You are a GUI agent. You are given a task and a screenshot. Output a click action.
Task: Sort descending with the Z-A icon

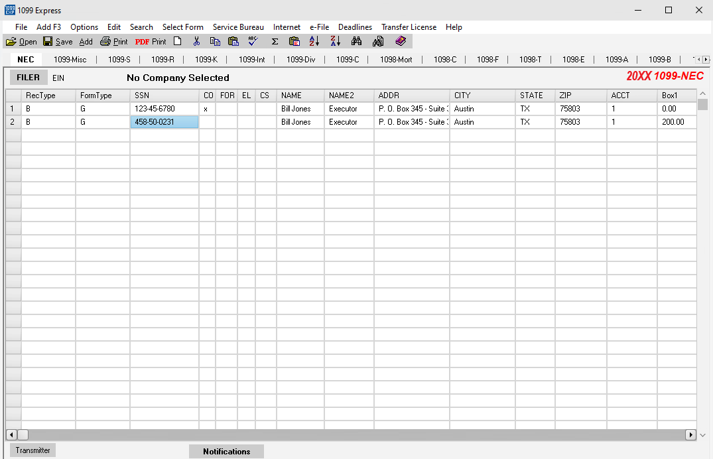335,42
